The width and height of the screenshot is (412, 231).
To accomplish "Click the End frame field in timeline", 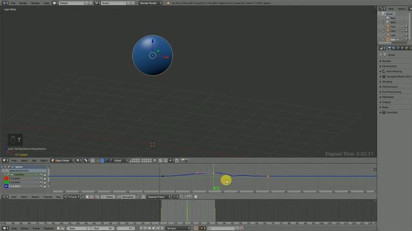I will click(x=103, y=228).
